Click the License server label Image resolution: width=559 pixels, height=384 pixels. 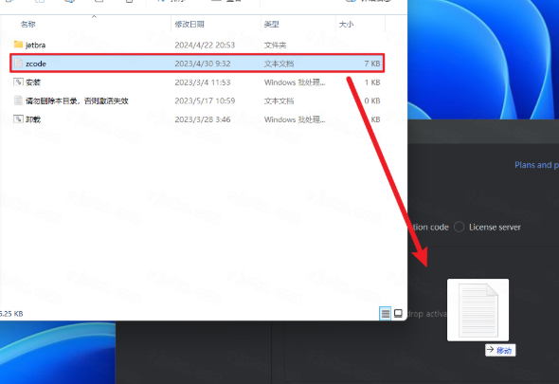(x=495, y=227)
